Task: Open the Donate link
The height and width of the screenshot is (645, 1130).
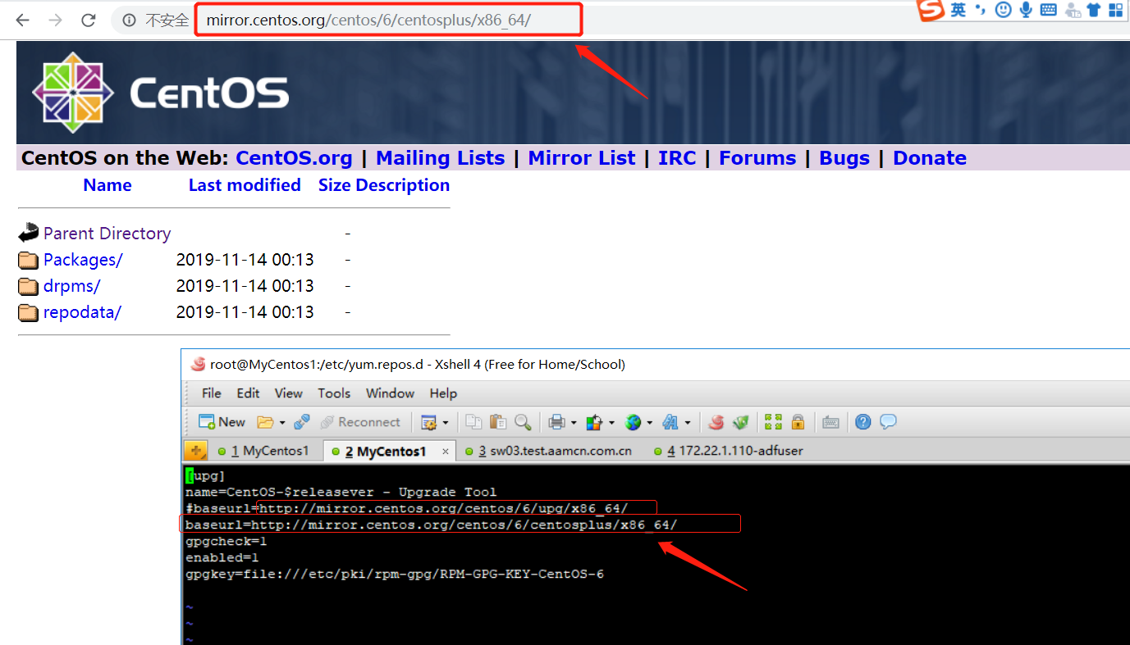Action: [930, 158]
